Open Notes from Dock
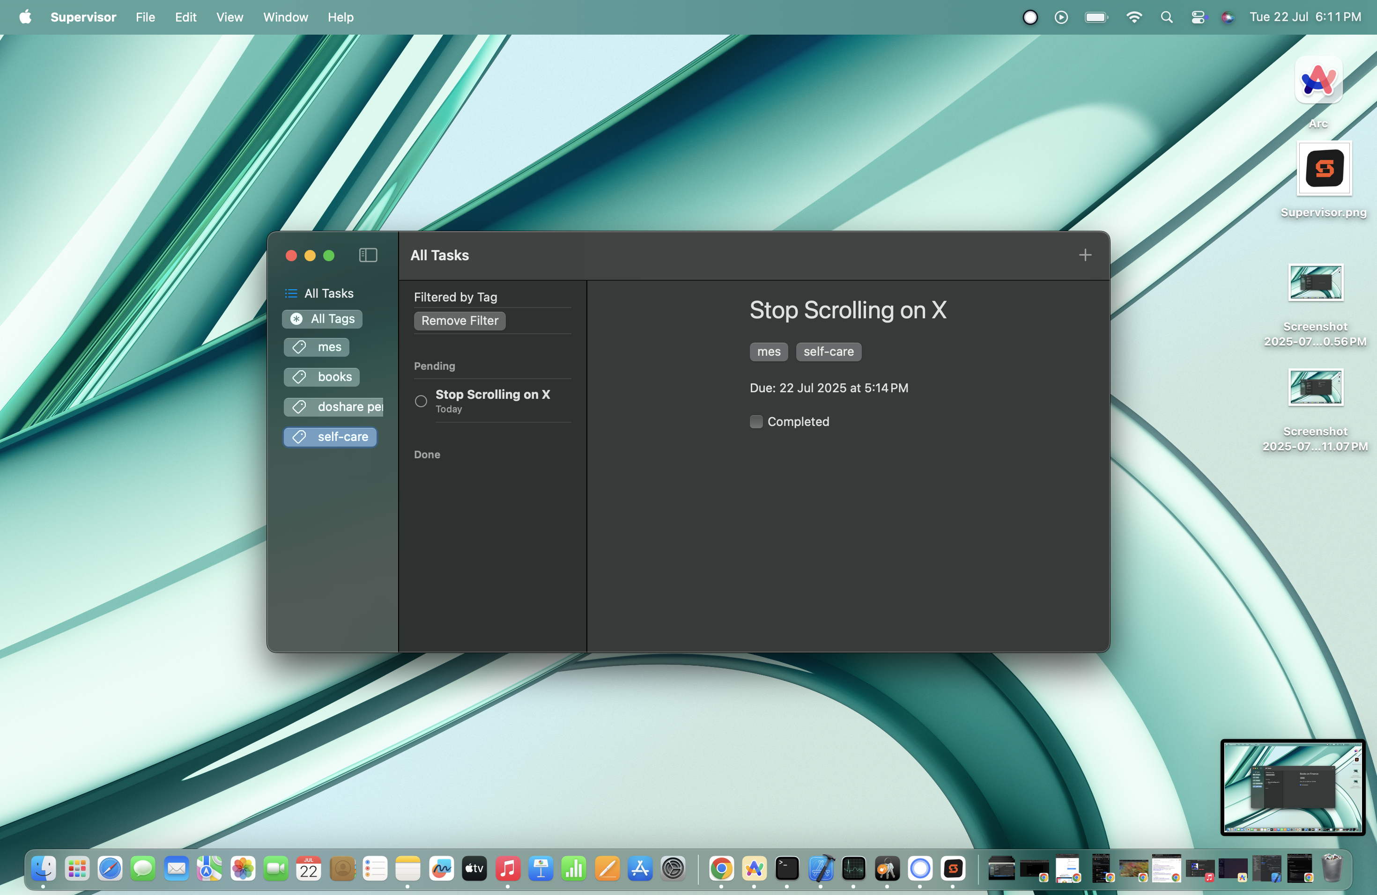This screenshot has width=1377, height=895. [408, 868]
